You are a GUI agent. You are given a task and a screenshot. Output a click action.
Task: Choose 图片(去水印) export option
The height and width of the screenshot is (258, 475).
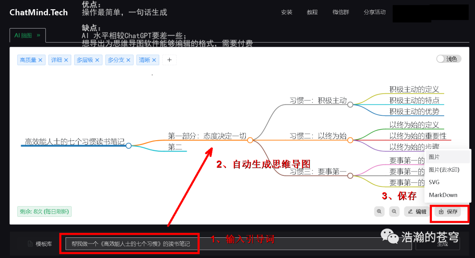pos(449,170)
